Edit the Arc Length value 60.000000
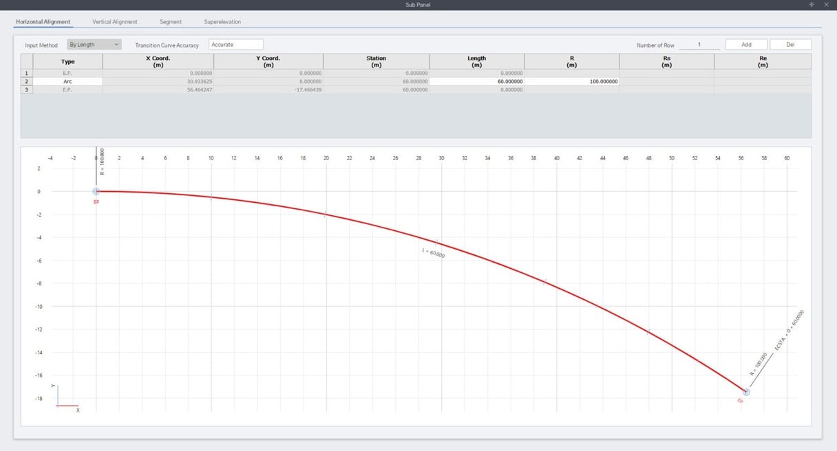 pyautogui.click(x=476, y=81)
